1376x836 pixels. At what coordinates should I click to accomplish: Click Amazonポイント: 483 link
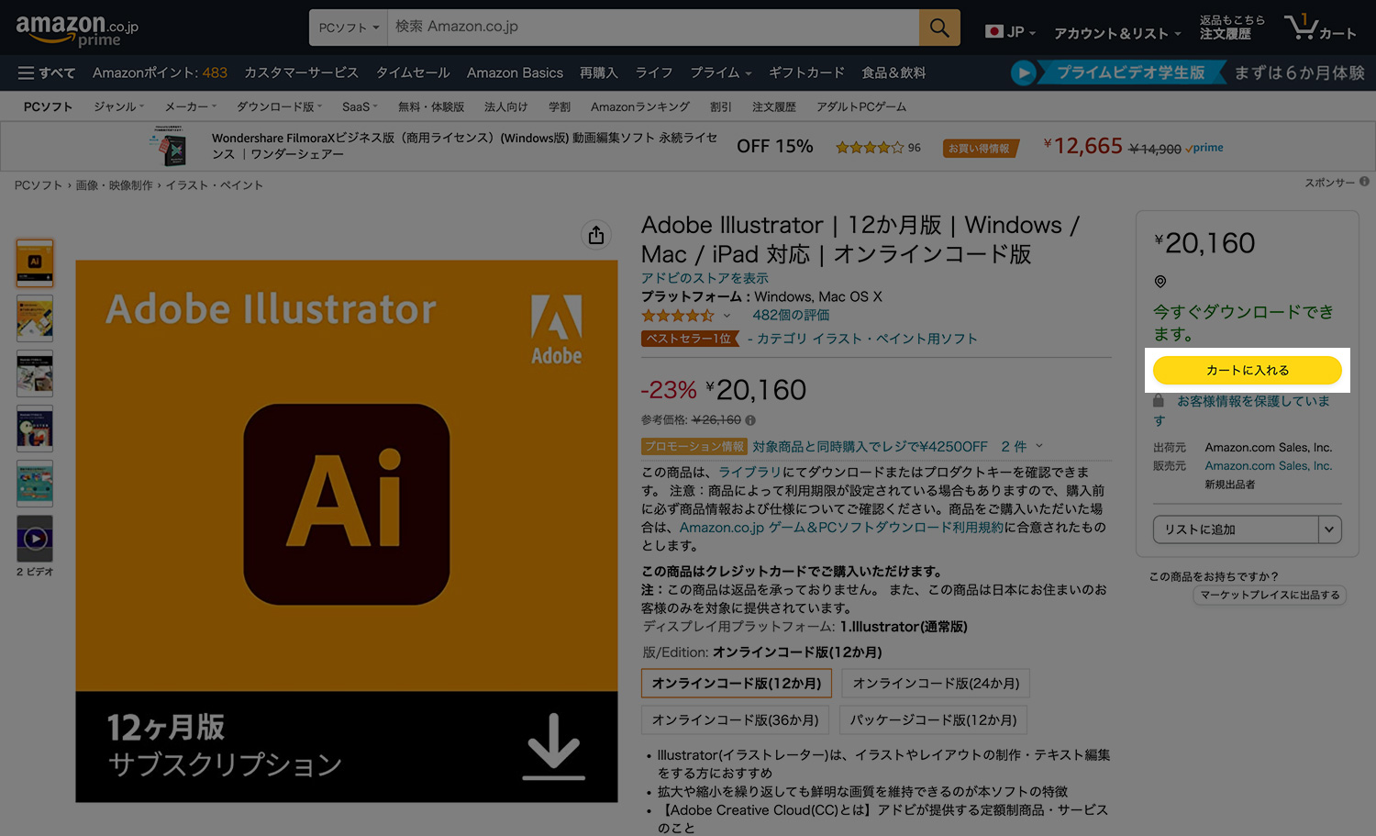point(160,72)
